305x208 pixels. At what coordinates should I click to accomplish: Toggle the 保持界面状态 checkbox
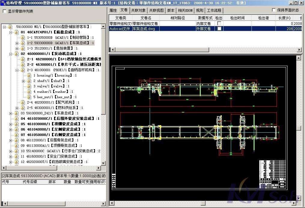click(x=274, y=10)
